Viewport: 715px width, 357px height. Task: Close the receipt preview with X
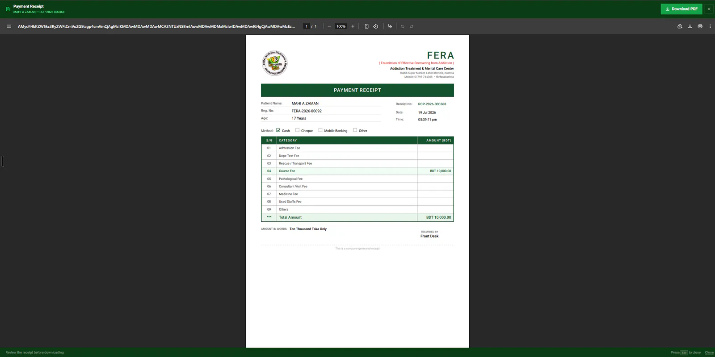(709, 9)
